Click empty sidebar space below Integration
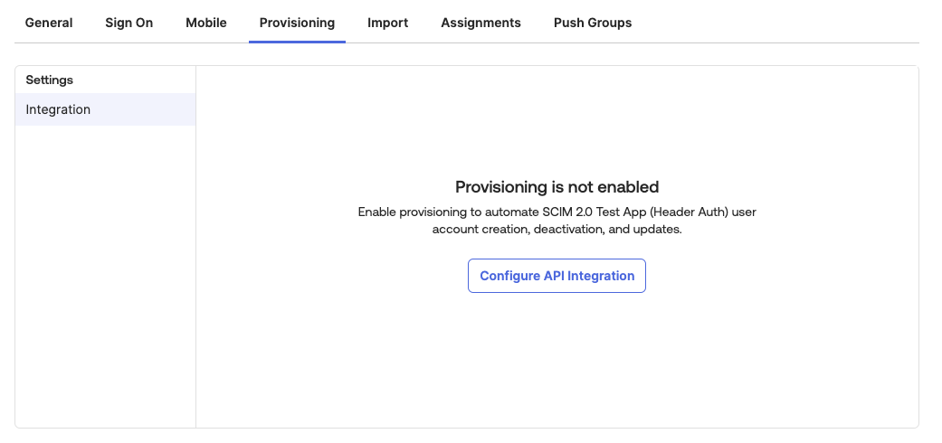 pyautogui.click(x=105, y=271)
